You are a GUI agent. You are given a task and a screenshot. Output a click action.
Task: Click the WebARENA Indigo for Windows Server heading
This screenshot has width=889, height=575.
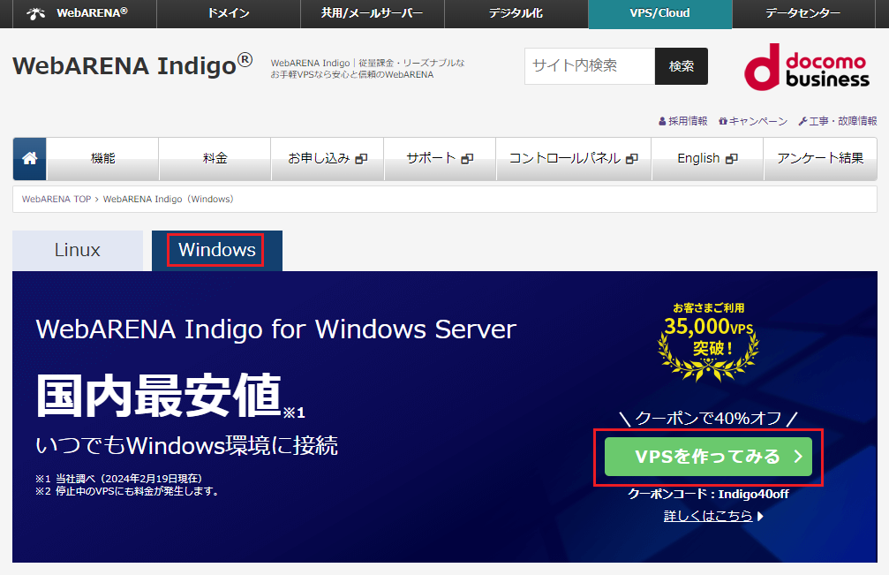(x=276, y=329)
